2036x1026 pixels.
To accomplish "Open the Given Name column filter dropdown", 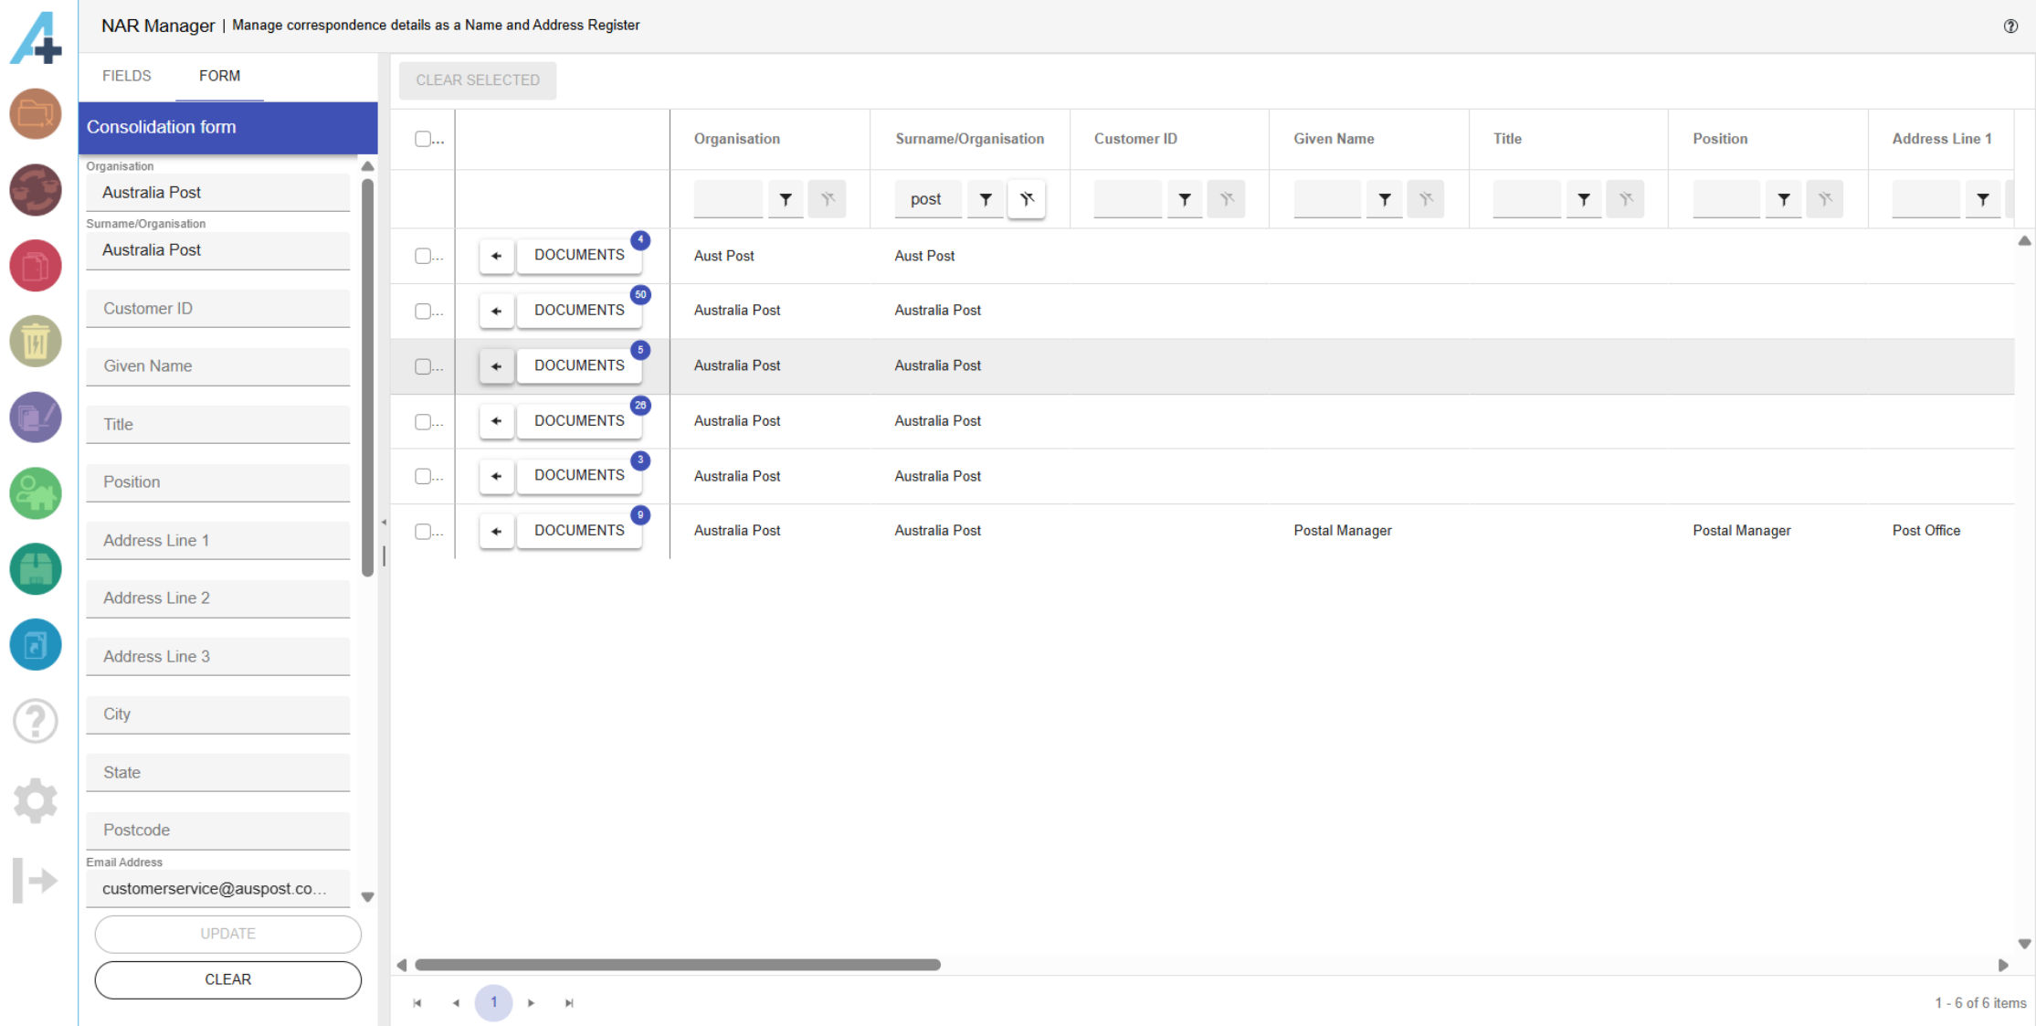I will click(1385, 199).
